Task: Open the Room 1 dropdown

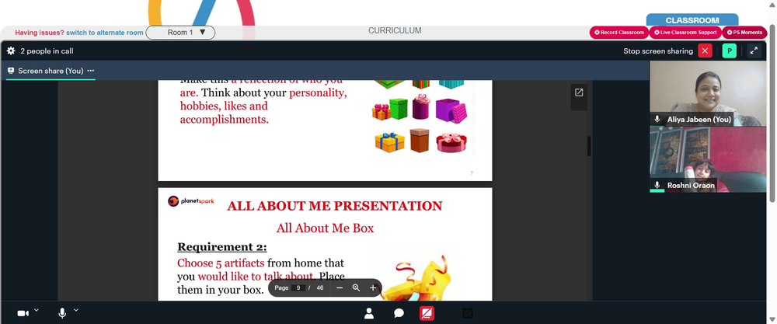Action: [x=180, y=33]
